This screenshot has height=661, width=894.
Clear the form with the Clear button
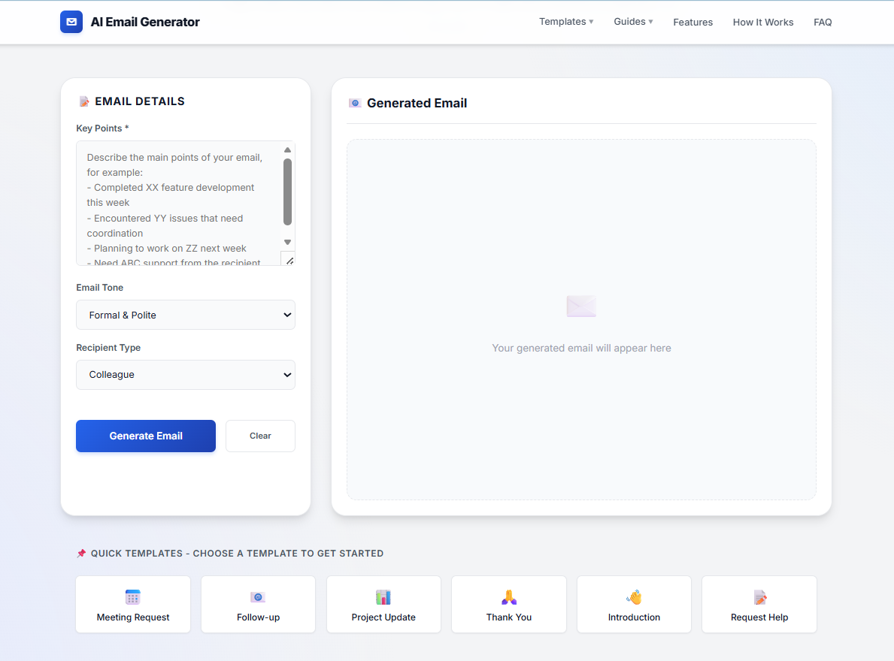pyautogui.click(x=260, y=436)
